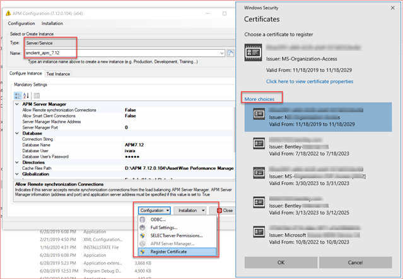
Task: Click the Full Settings gear icon
Action: 143,228
